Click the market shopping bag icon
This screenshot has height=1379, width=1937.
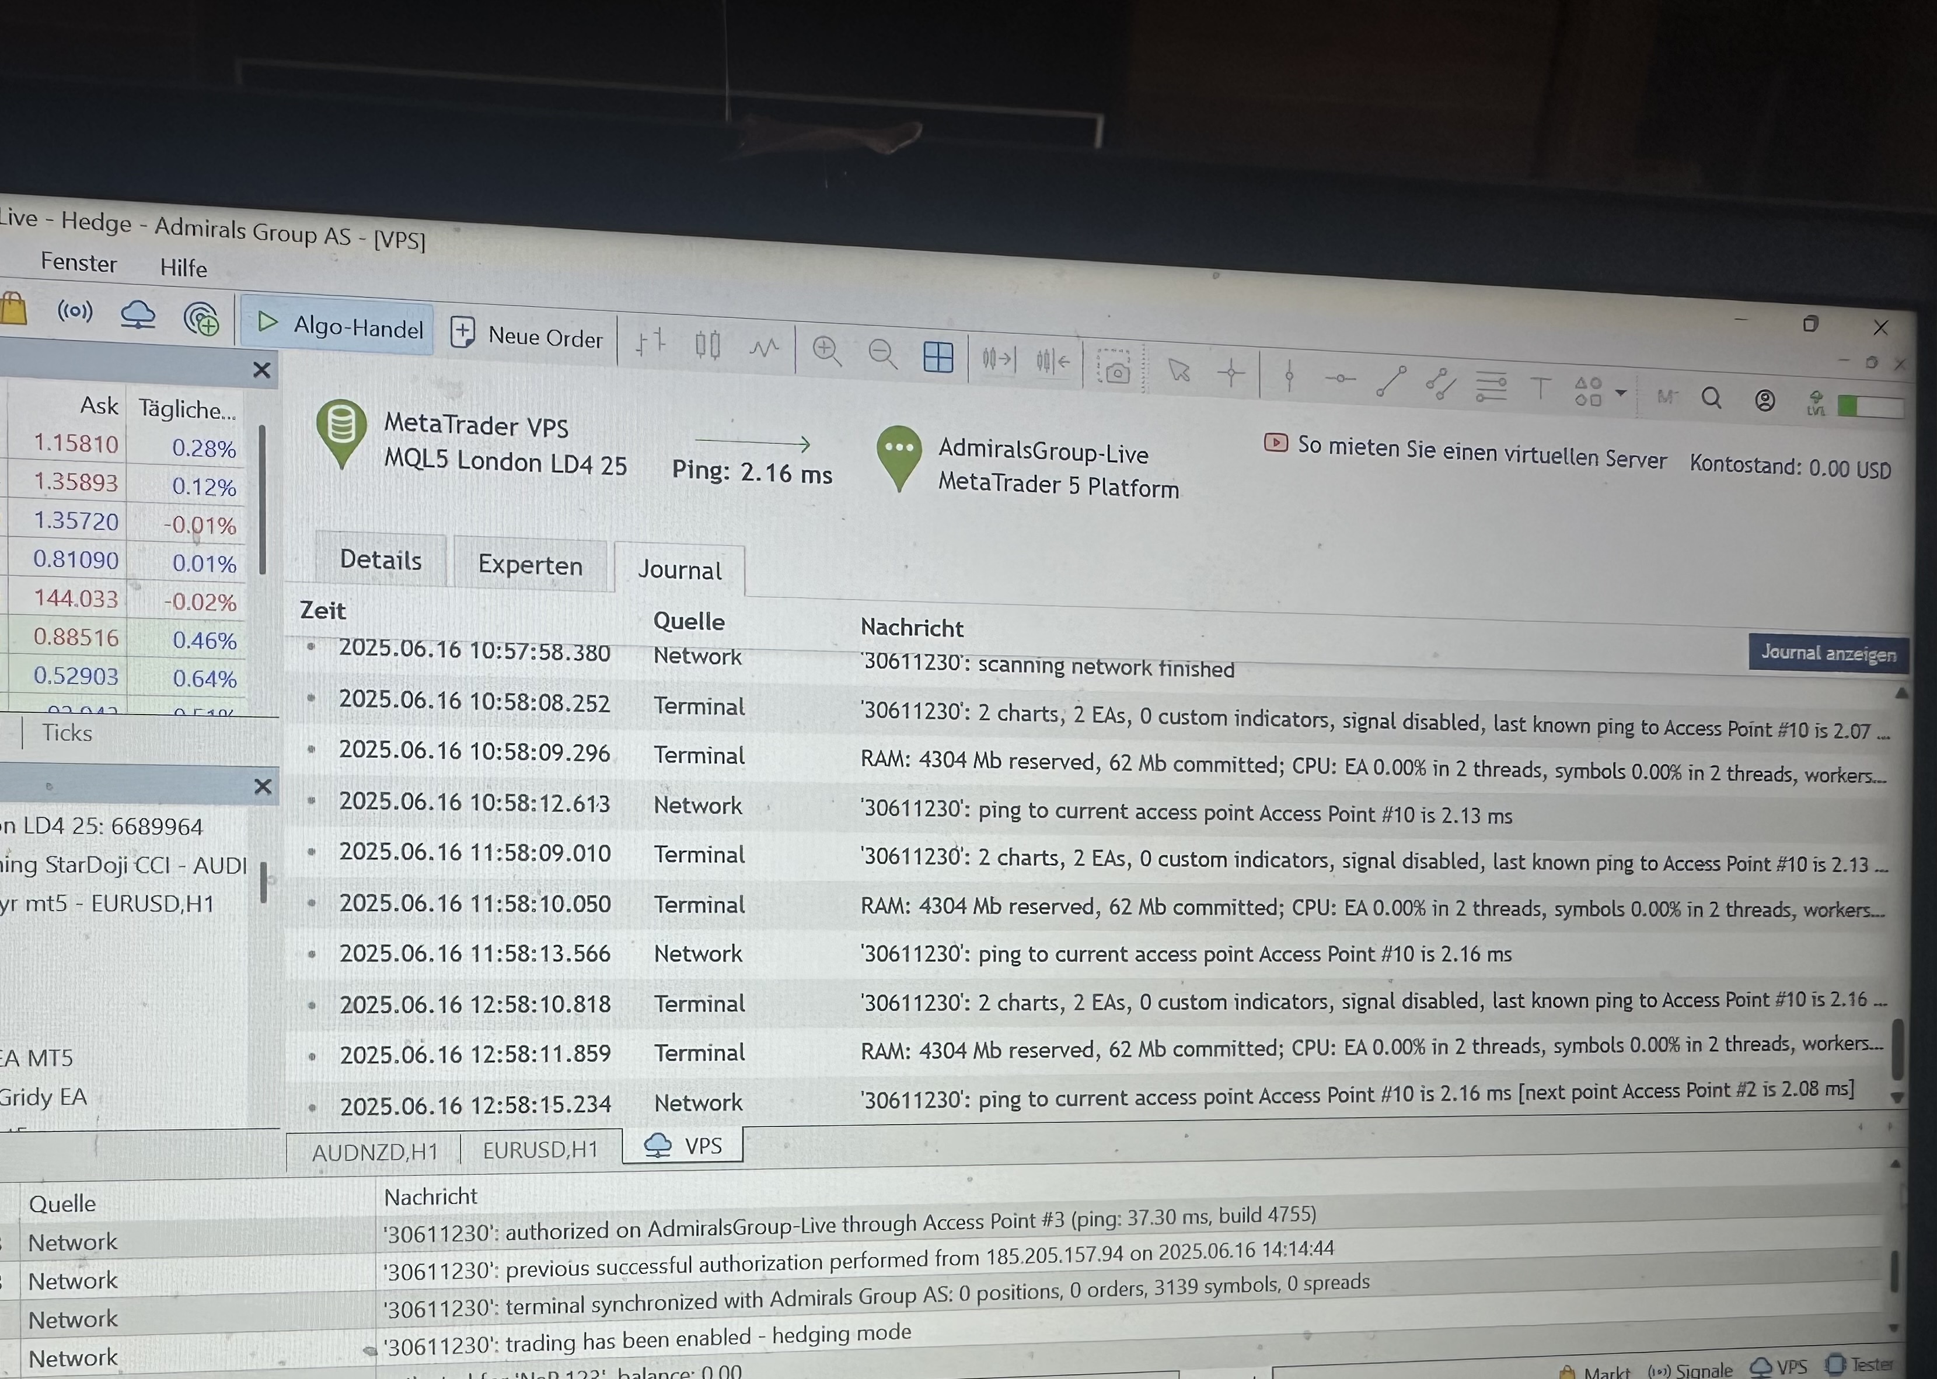[x=12, y=308]
